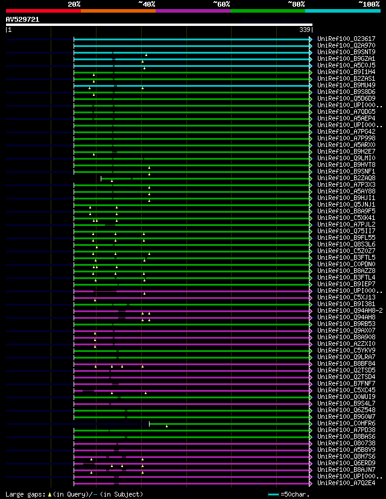Click the red 20% identity legend segment
386x499 pixels.
coord(43,11)
